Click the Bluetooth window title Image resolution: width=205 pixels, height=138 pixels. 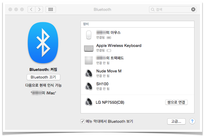[x=102, y=9]
